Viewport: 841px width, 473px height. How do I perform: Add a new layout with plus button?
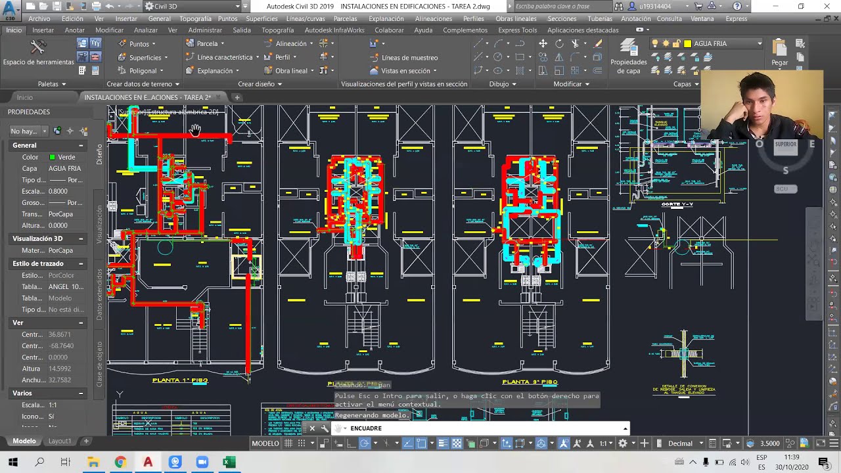[x=86, y=441]
